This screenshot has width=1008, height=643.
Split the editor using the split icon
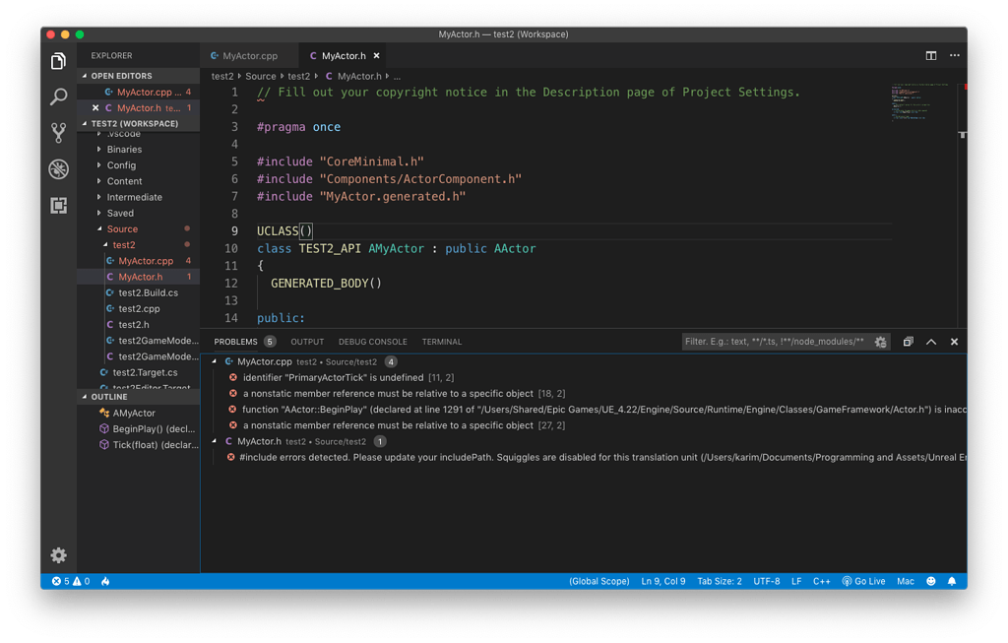[x=930, y=56]
